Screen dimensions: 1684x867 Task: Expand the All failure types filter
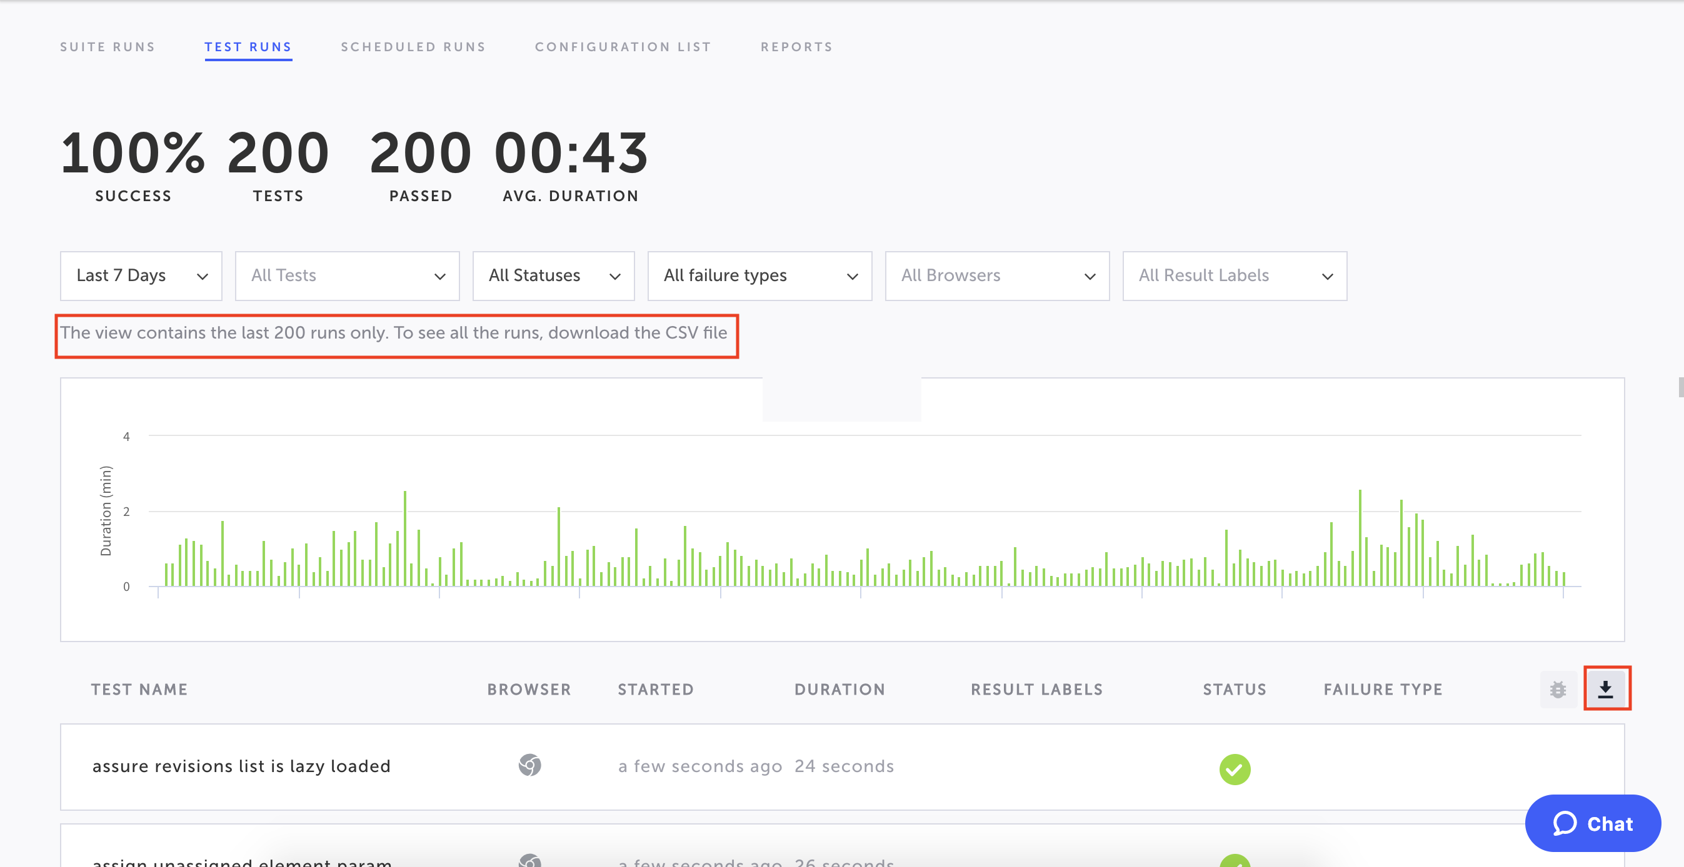click(x=759, y=275)
